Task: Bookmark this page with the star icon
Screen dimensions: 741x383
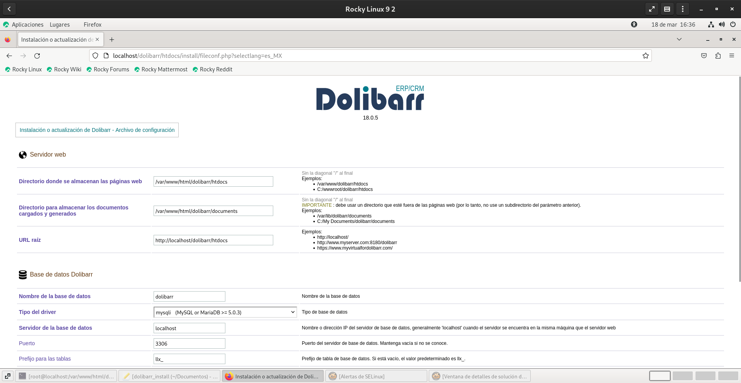Action: pyautogui.click(x=645, y=56)
